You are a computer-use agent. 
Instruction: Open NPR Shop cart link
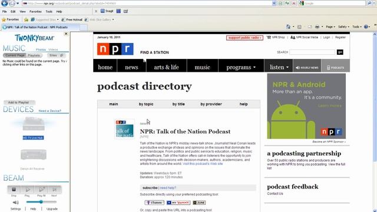pos(276,37)
